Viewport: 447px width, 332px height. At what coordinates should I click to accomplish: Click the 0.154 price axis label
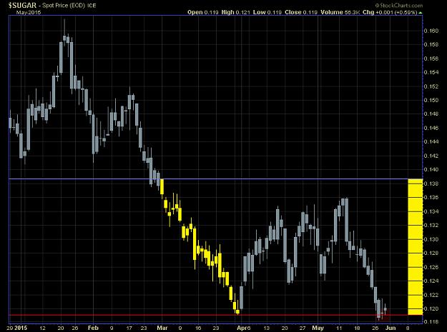tap(431, 72)
